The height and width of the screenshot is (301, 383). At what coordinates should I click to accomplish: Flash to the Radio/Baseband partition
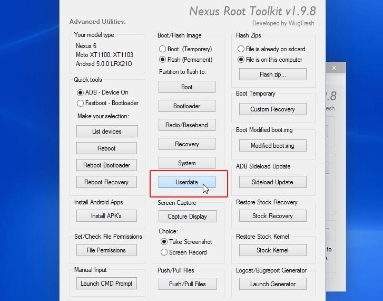point(187,125)
